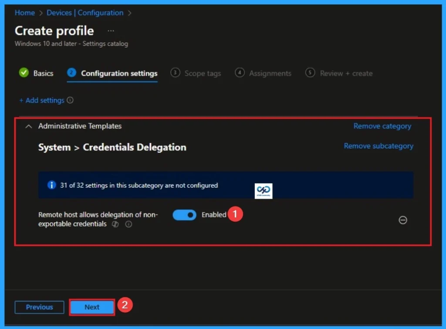Click the HTMD Community logo
This screenshot has width=446, height=329.
point(263,191)
